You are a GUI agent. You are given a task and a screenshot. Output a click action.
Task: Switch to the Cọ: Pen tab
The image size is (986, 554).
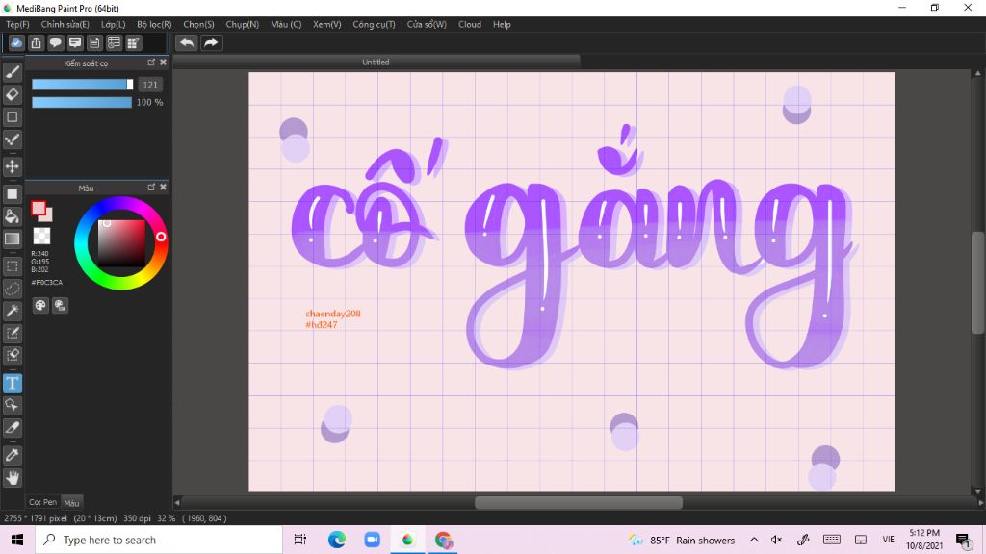coord(42,502)
